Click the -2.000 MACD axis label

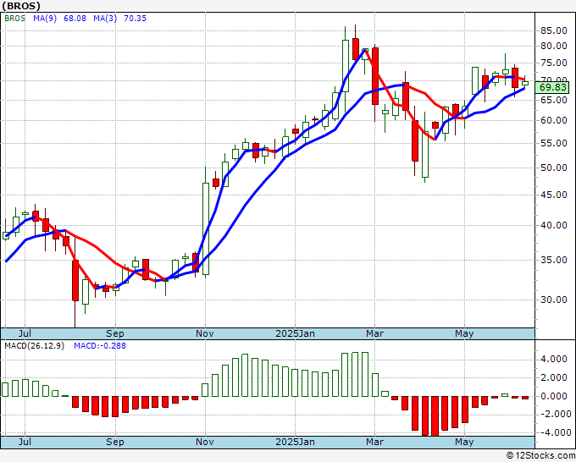[x=554, y=415]
